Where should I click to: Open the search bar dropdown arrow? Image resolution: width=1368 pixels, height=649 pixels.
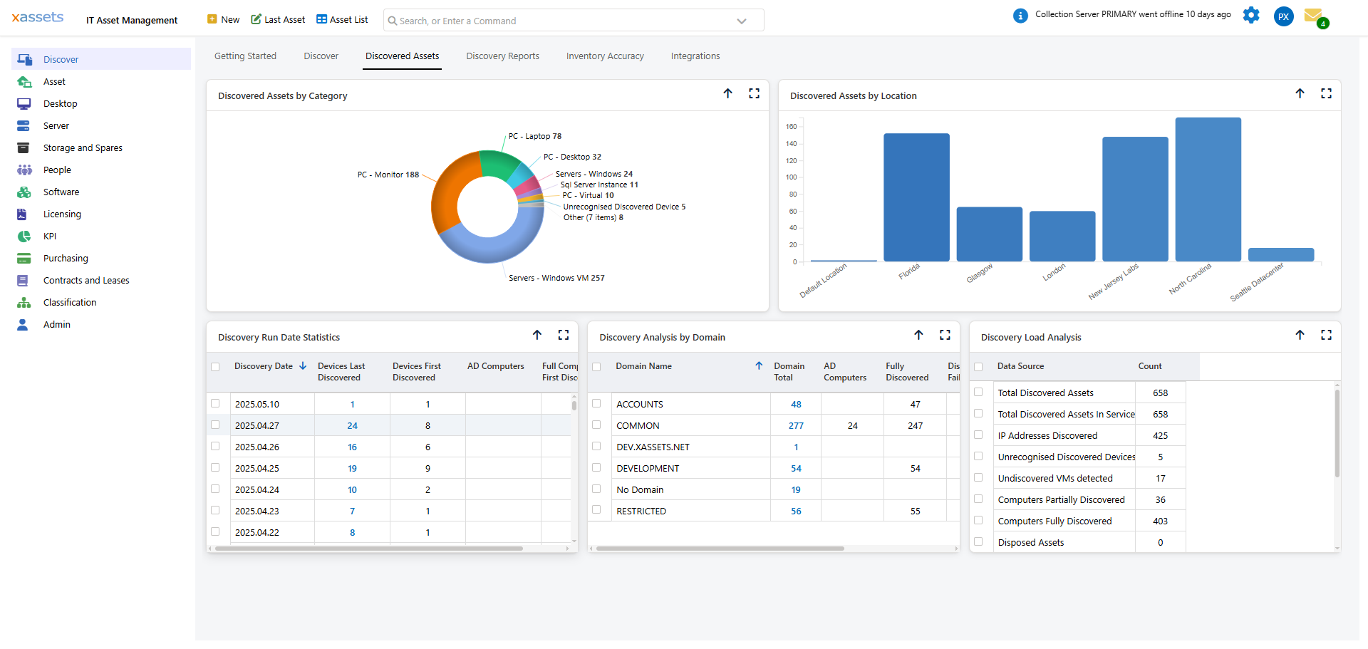[742, 20]
